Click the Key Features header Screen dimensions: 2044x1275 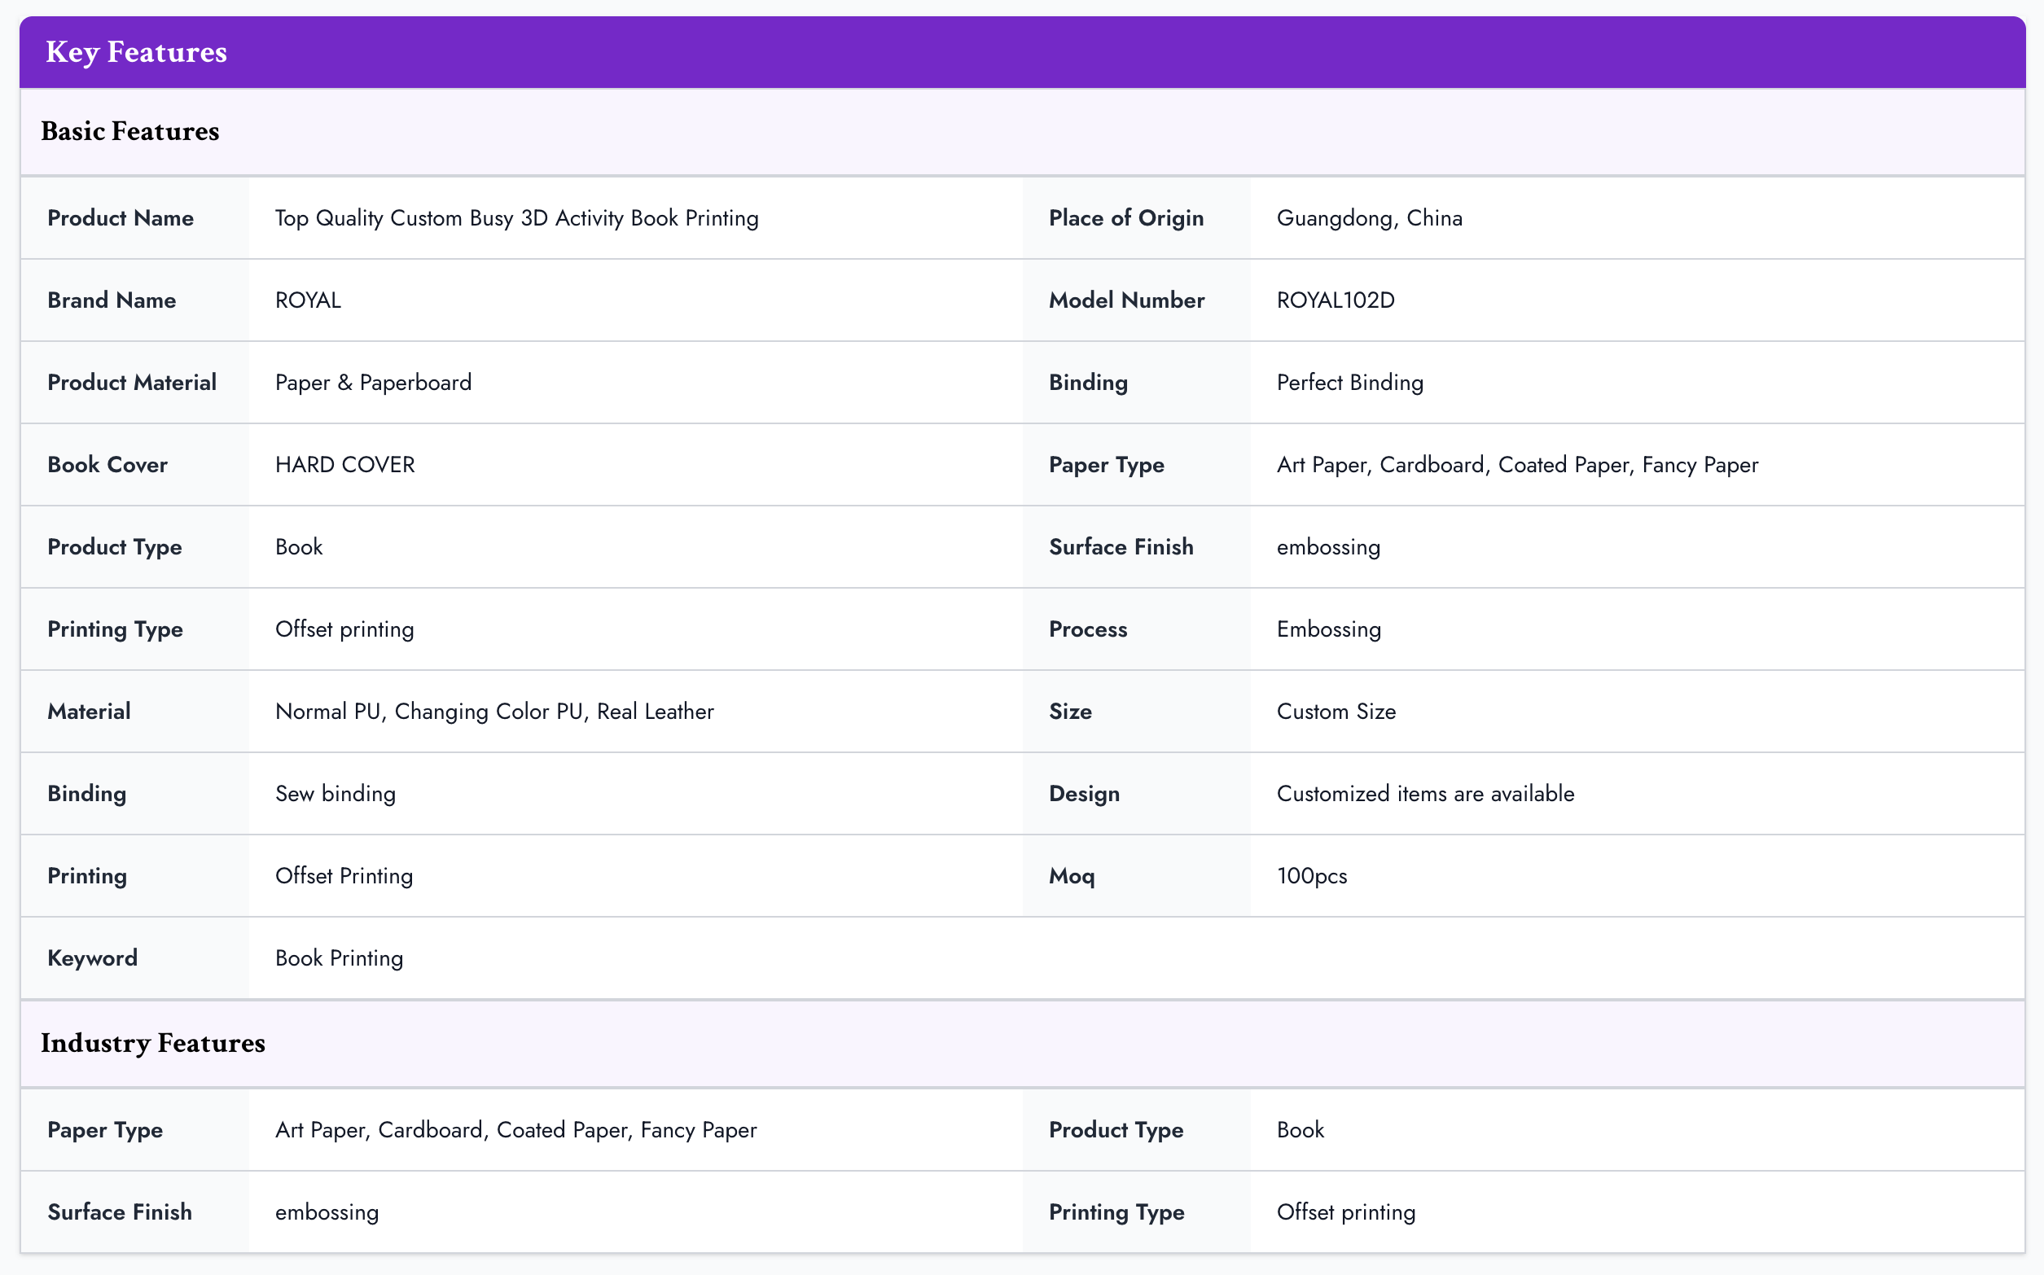[136, 52]
